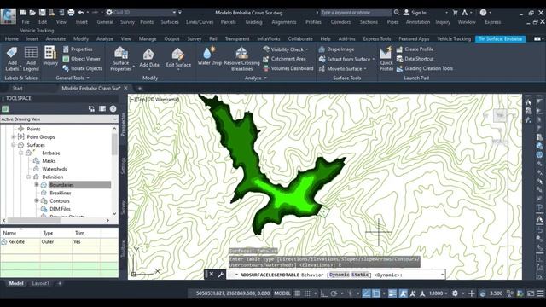Collapse the Surfaces tree node
The width and height of the screenshot is (546, 307).
[x=14, y=145]
